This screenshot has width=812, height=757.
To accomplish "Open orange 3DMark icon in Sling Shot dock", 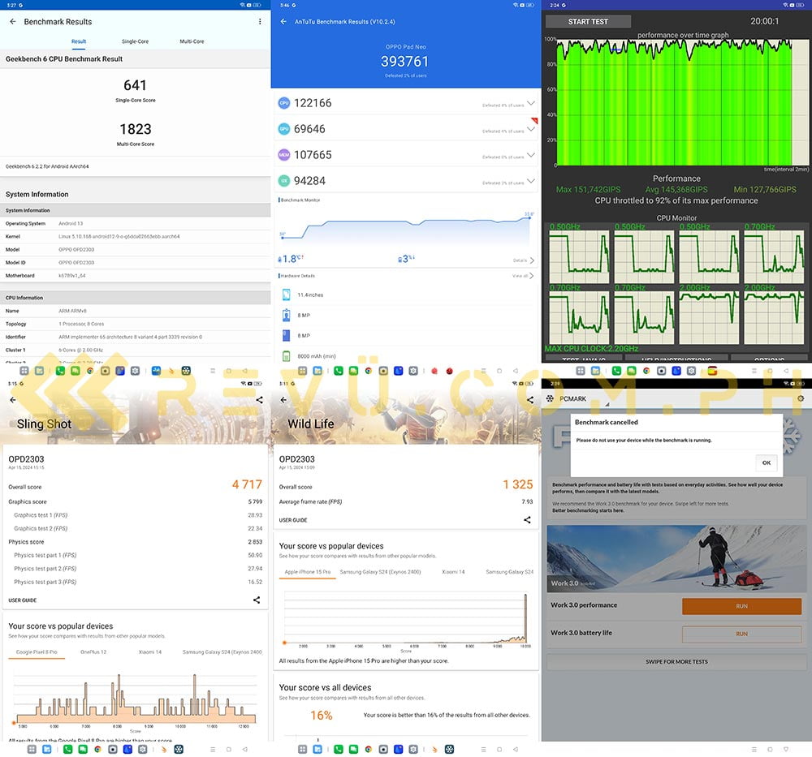I will coord(164,749).
